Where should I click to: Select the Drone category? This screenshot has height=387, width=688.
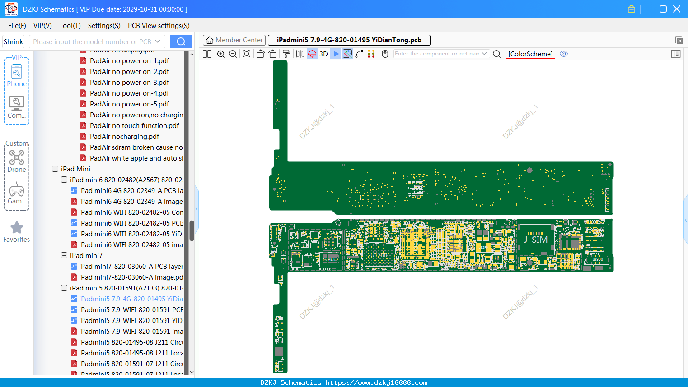(x=17, y=161)
